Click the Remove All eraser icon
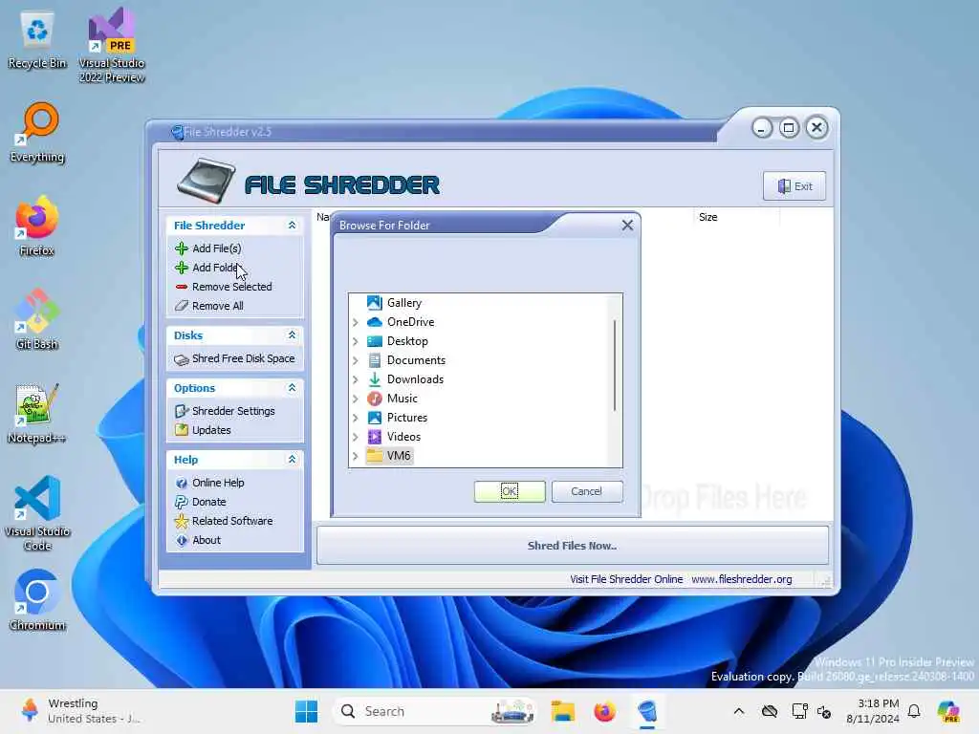The width and height of the screenshot is (979, 734). coord(182,306)
